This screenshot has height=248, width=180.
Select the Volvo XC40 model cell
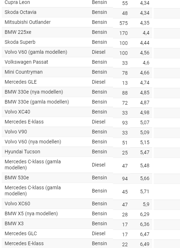pyautogui.click(x=17, y=112)
